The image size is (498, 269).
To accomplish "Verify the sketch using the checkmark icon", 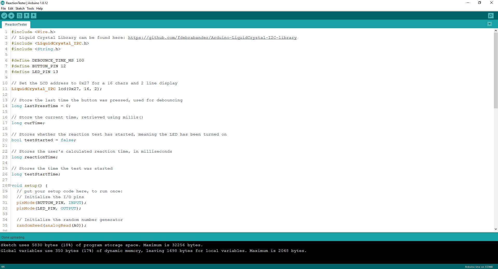I will [4, 16].
